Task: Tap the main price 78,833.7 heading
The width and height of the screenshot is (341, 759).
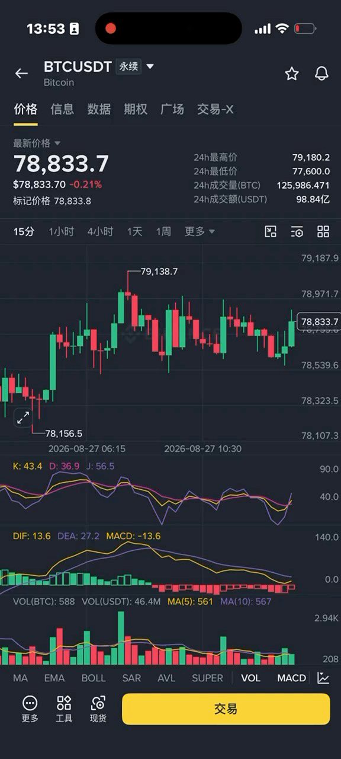Action: click(61, 164)
